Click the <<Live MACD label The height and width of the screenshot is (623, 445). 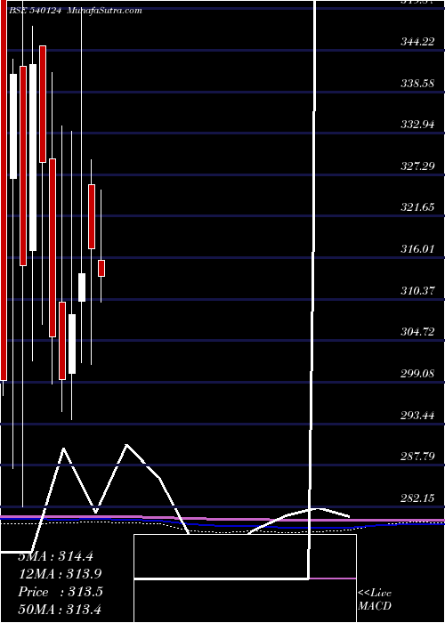(375, 599)
